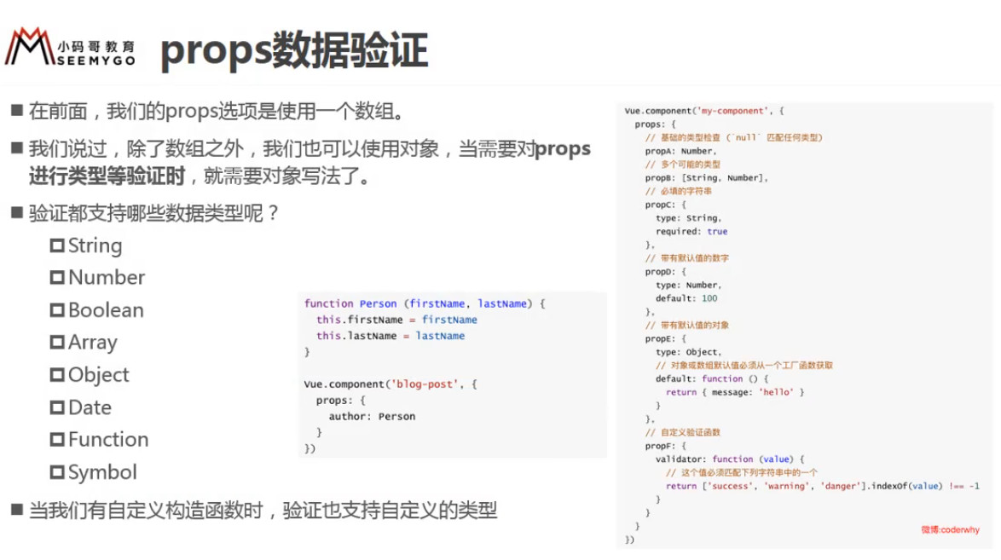Viewport: 1001px width, 560px height.
Task: Click 'Array' in the data types list
Action: pyautogui.click(x=93, y=343)
